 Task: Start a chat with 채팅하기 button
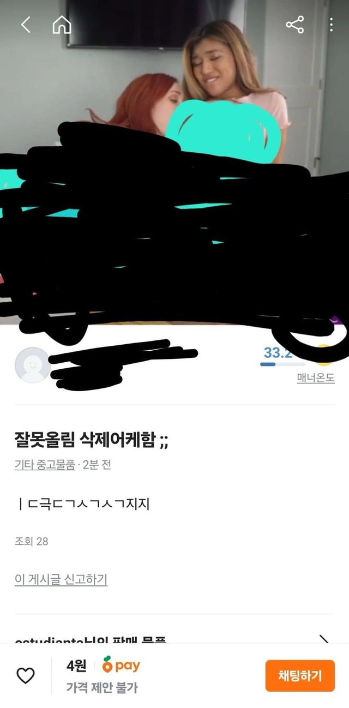[300, 676]
